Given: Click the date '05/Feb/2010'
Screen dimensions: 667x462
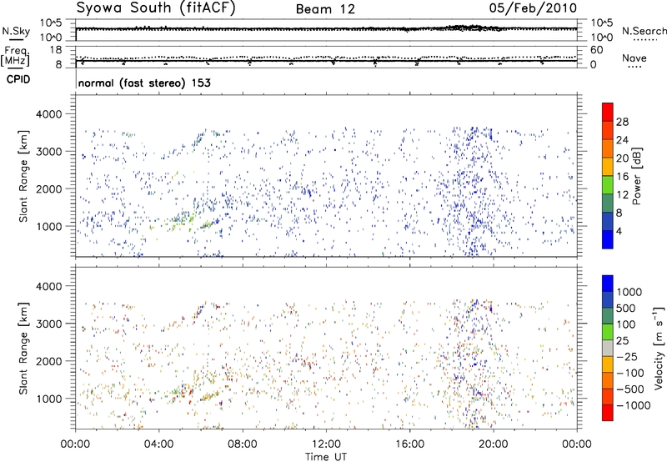Looking at the screenshot, I should point(533,8).
